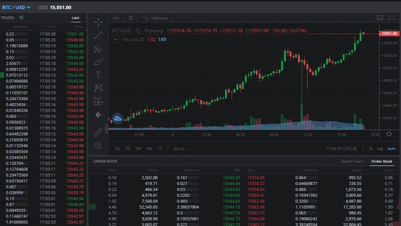Click the TradingView logo badge on chart

117,119
